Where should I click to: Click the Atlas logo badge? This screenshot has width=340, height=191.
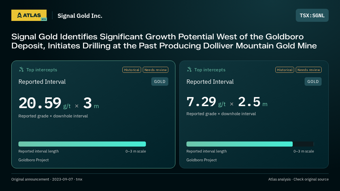coord(29,15)
